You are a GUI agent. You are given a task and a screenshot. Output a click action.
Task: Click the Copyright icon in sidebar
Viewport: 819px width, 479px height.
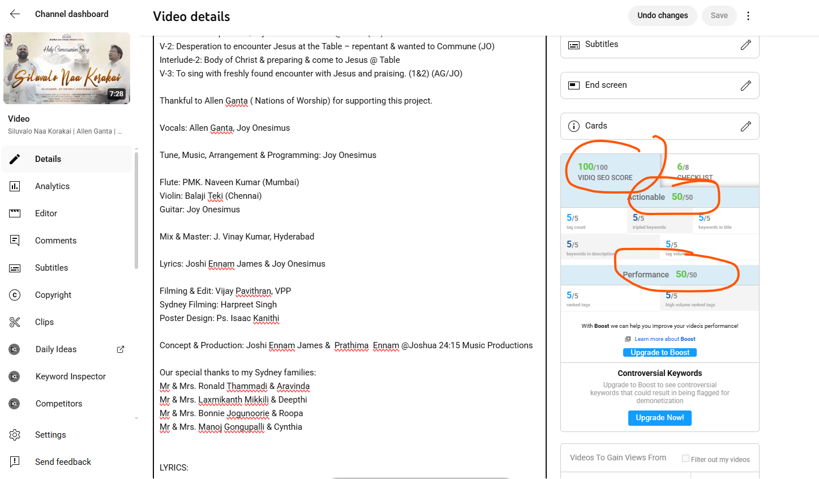click(x=15, y=295)
